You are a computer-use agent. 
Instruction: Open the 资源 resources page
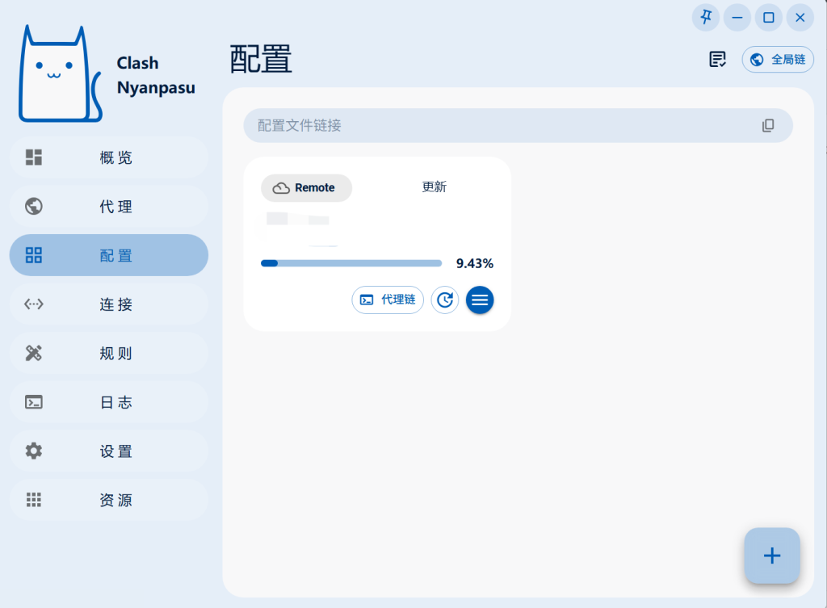108,499
